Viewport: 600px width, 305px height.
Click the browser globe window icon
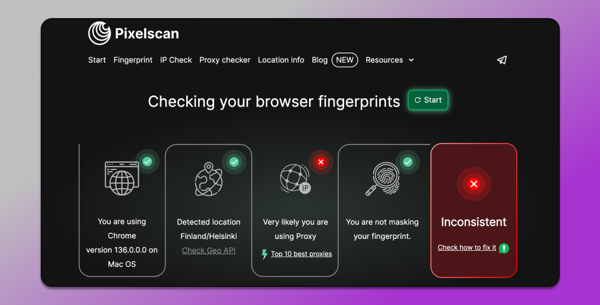pyautogui.click(x=122, y=178)
